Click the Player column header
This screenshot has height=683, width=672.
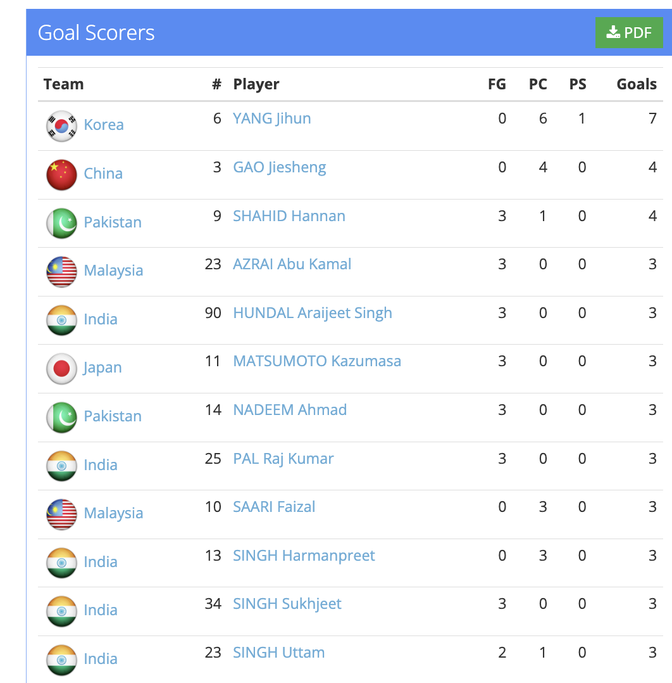(256, 84)
